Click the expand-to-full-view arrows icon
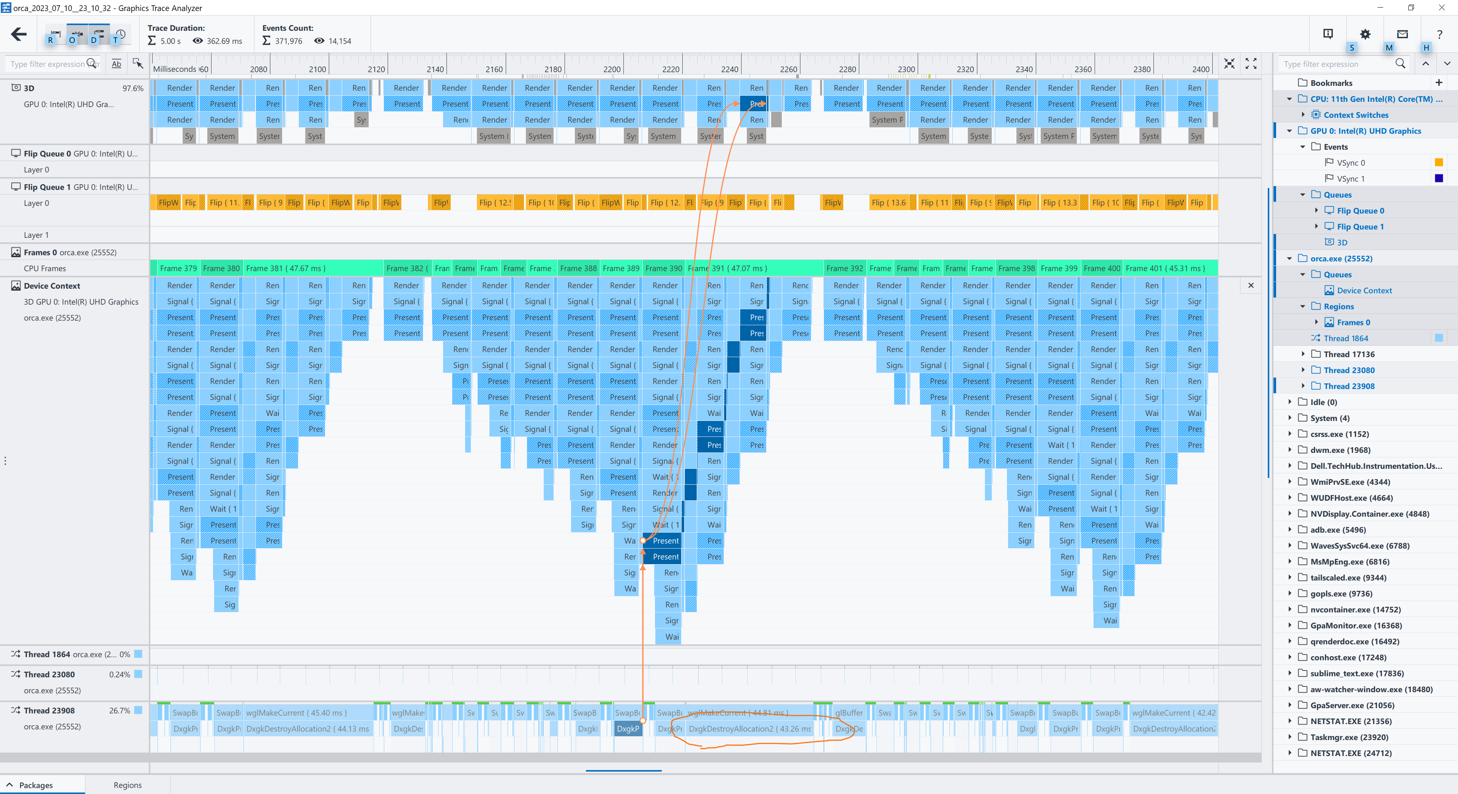 click(x=1251, y=64)
